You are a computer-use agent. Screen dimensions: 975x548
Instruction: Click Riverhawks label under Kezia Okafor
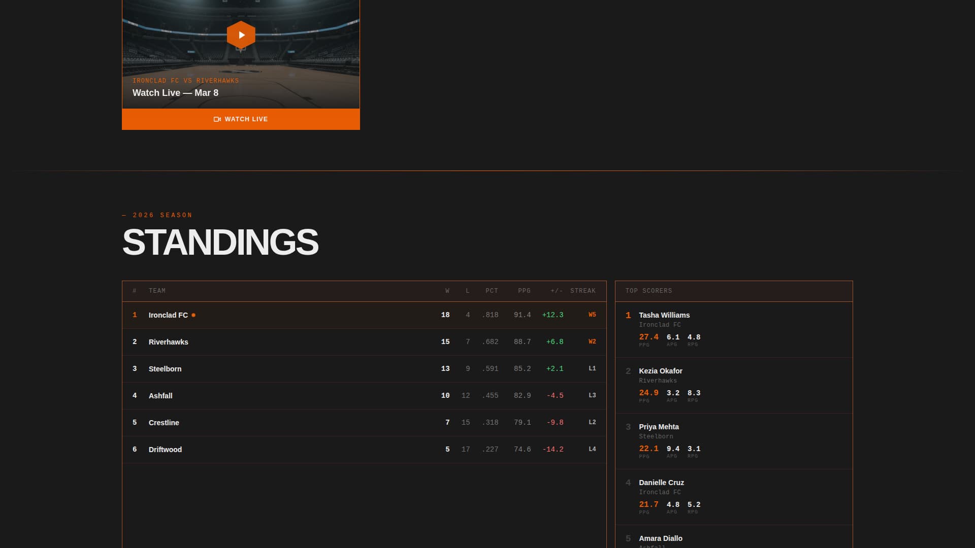(658, 381)
